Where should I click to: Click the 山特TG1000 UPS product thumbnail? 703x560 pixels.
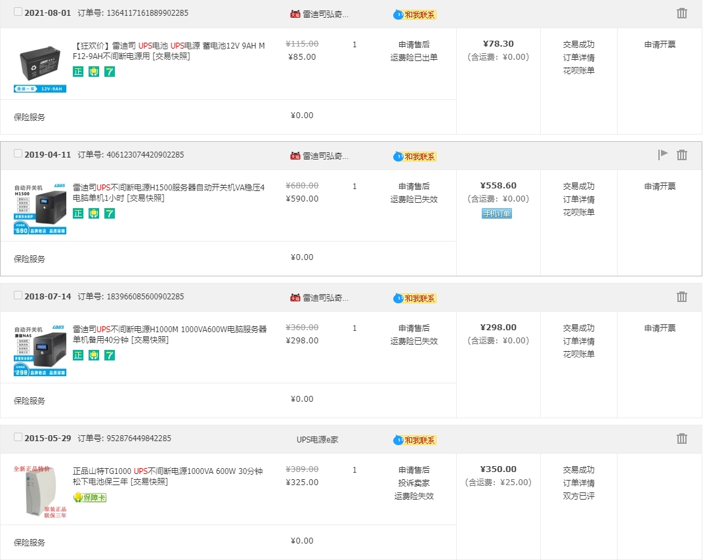coord(40,492)
